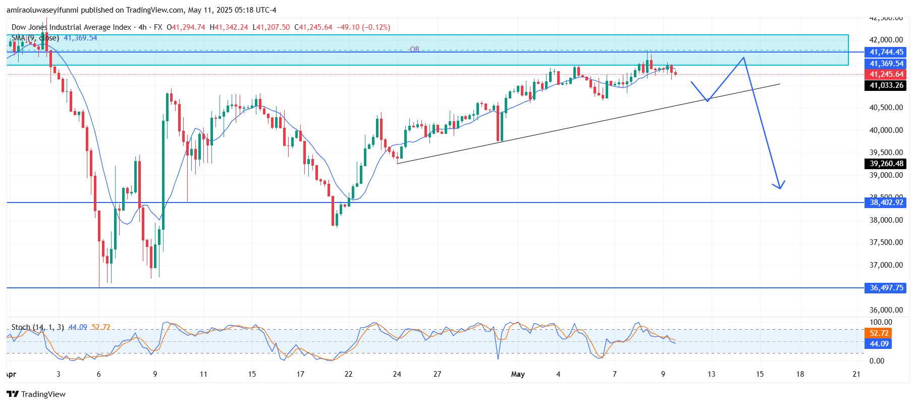Click the 39,000.00 price scale value

tap(886, 175)
